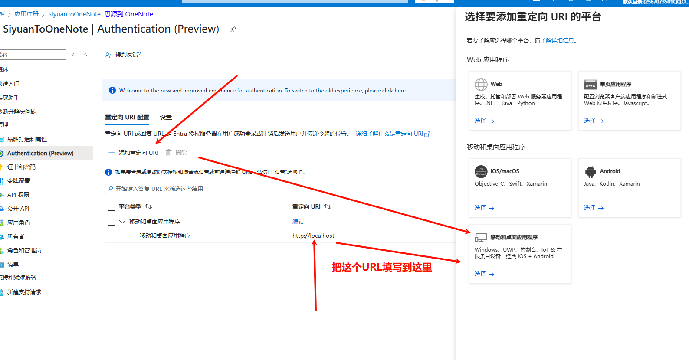Click the Web globe icon
689x360 pixels.
click(481, 84)
